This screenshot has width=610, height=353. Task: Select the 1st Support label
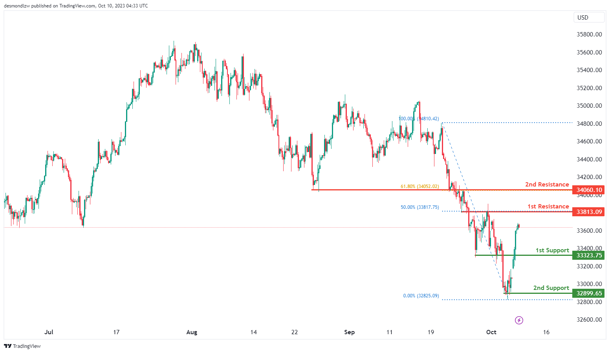[x=552, y=250]
